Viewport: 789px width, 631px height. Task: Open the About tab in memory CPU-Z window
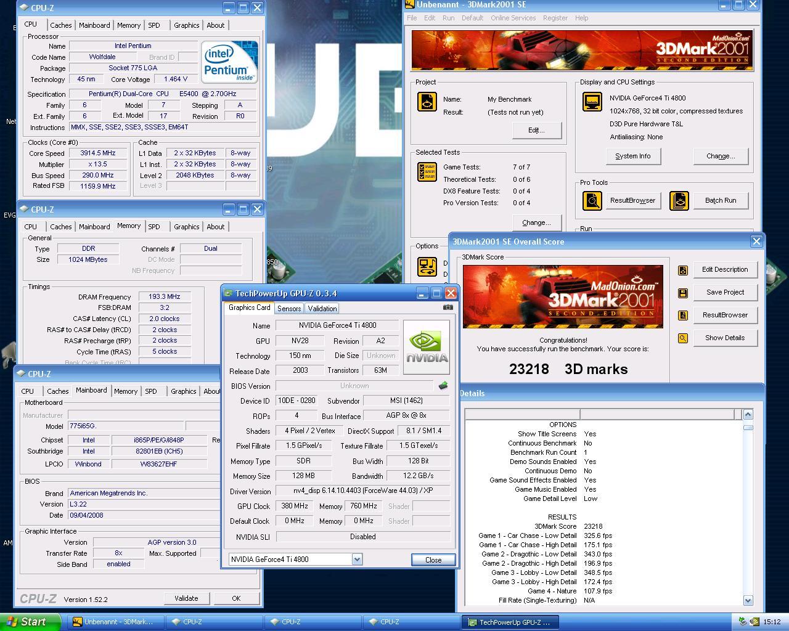215,227
